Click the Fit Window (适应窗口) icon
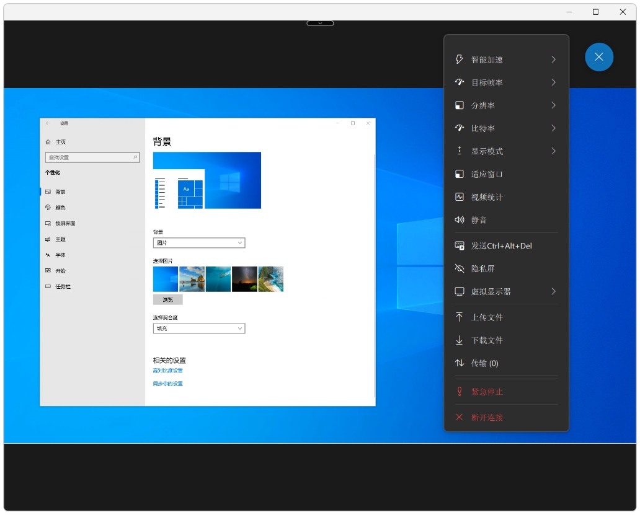This screenshot has width=640, height=515. pyautogui.click(x=459, y=174)
